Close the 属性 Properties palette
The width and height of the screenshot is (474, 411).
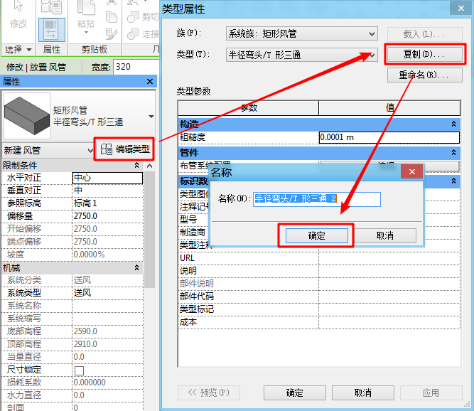click(x=150, y=82)
